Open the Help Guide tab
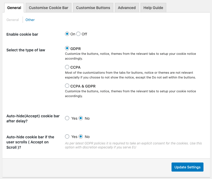Viewport: 212px width, 179px height. click(x=153, y=8)
